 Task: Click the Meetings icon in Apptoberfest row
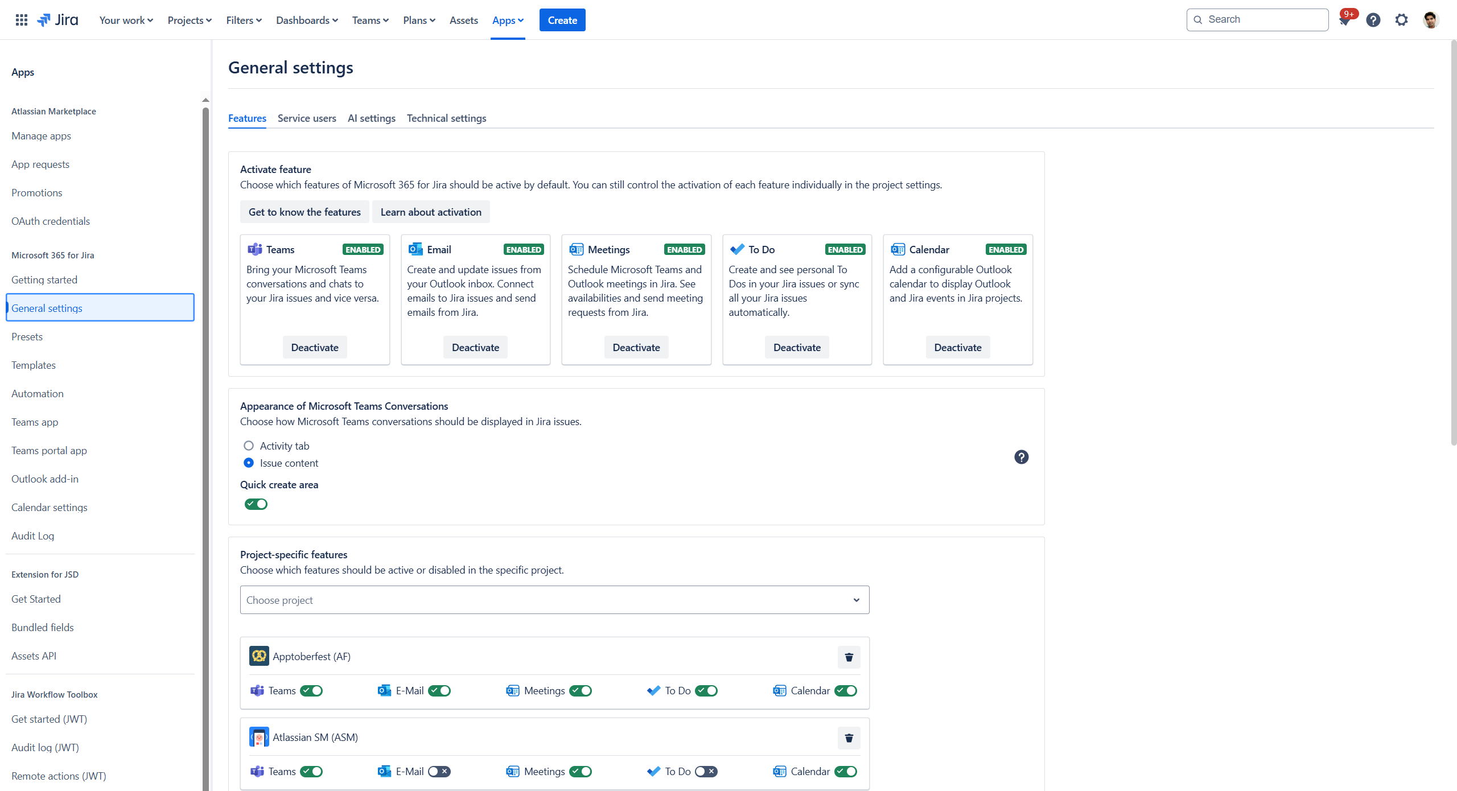click(x=513, y=690)
